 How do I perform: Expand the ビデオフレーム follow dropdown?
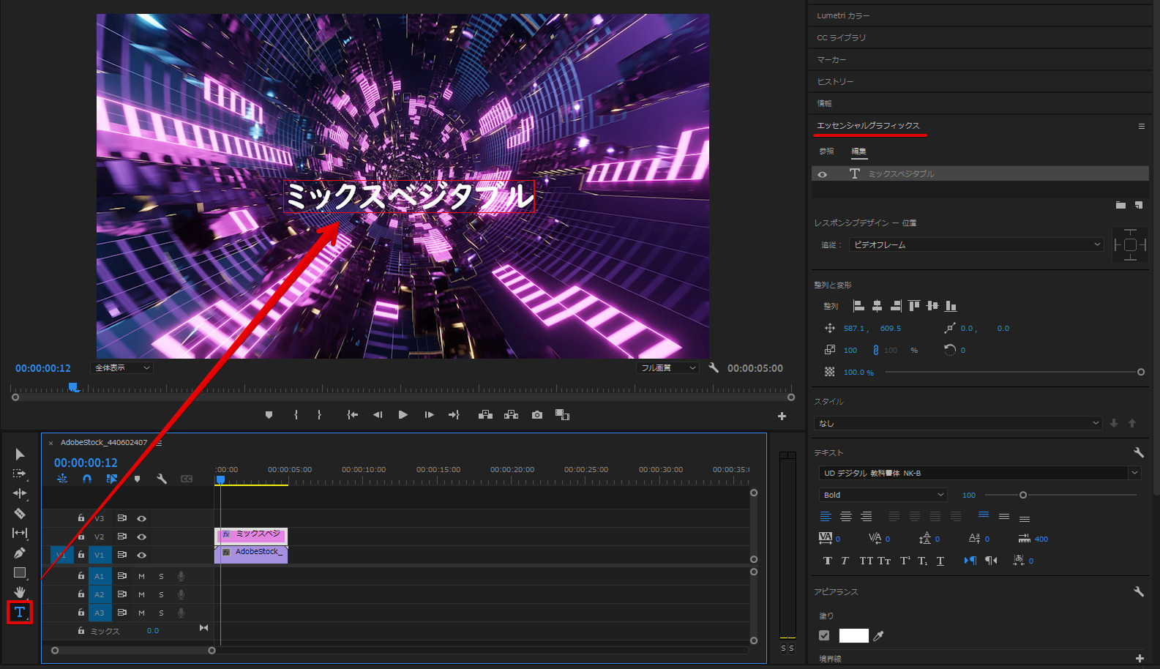tap(976, 245)
